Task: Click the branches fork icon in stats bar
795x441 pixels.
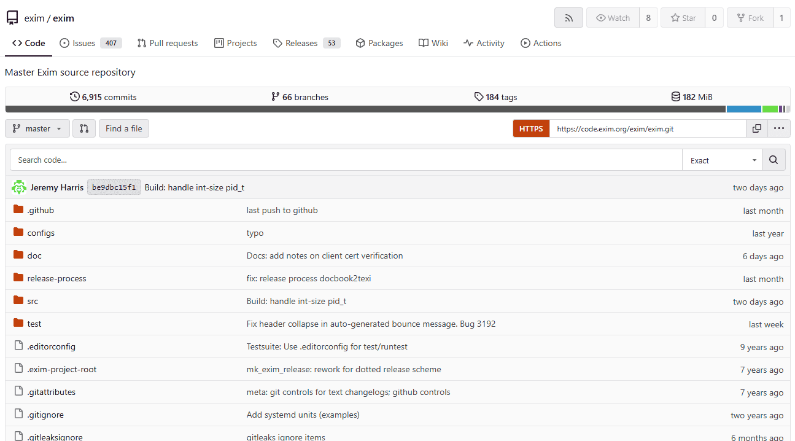Action: tap(276, 97)
